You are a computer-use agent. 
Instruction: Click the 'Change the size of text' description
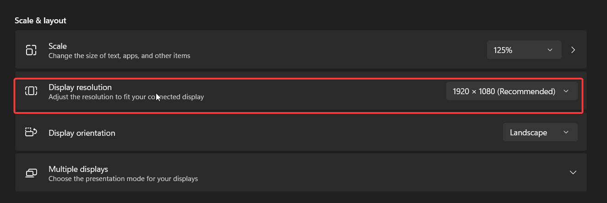click(x=119, y=56)
